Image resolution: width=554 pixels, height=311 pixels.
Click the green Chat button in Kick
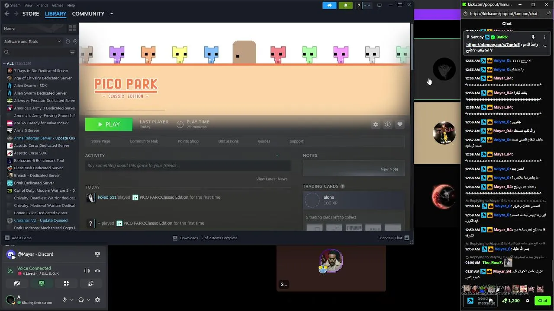(x=543, y=301)
